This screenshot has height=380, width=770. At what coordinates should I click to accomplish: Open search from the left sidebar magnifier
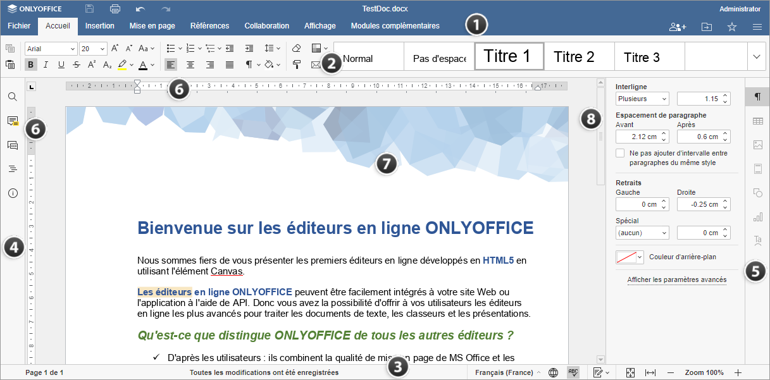pos(12,97)
